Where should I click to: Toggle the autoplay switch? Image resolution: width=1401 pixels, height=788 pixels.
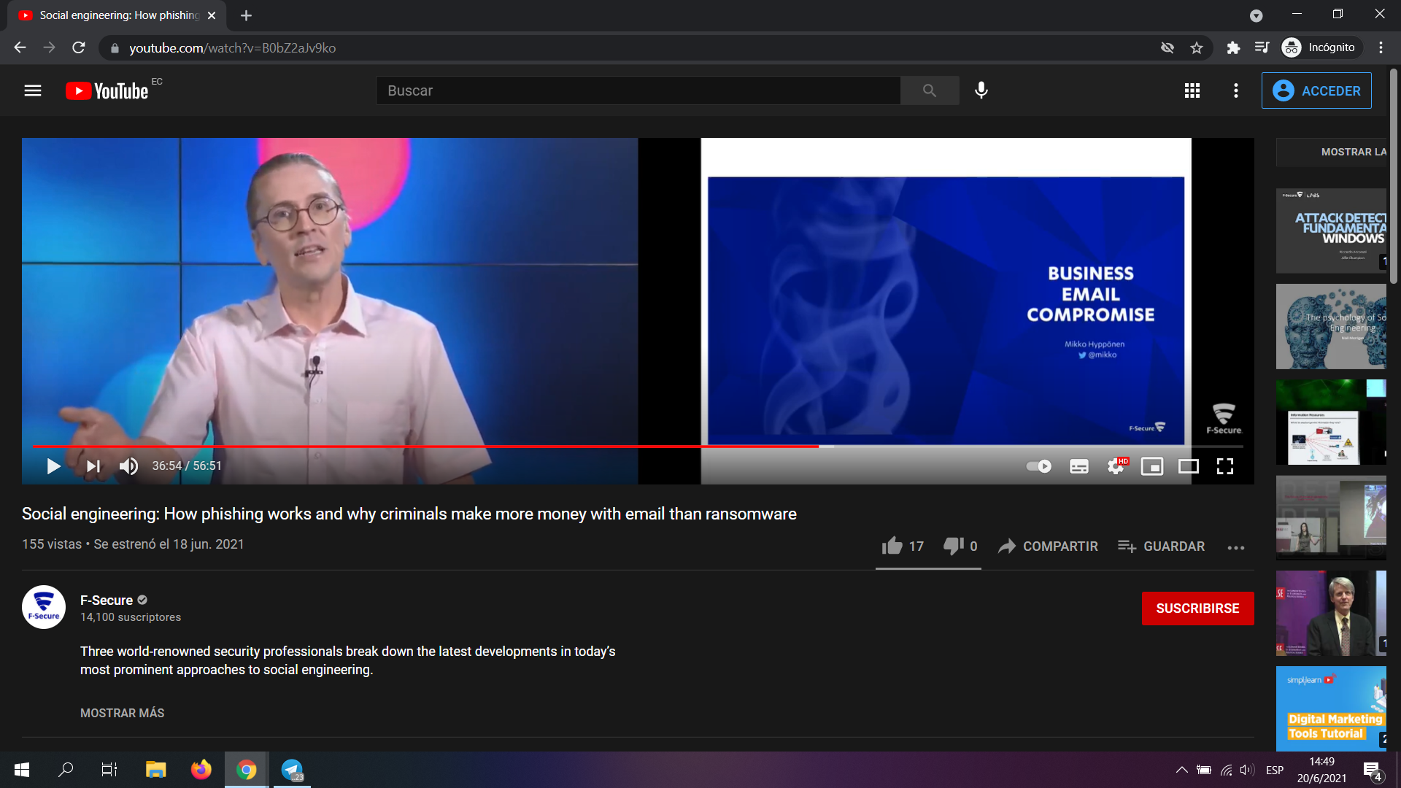tap(1038, 466)
